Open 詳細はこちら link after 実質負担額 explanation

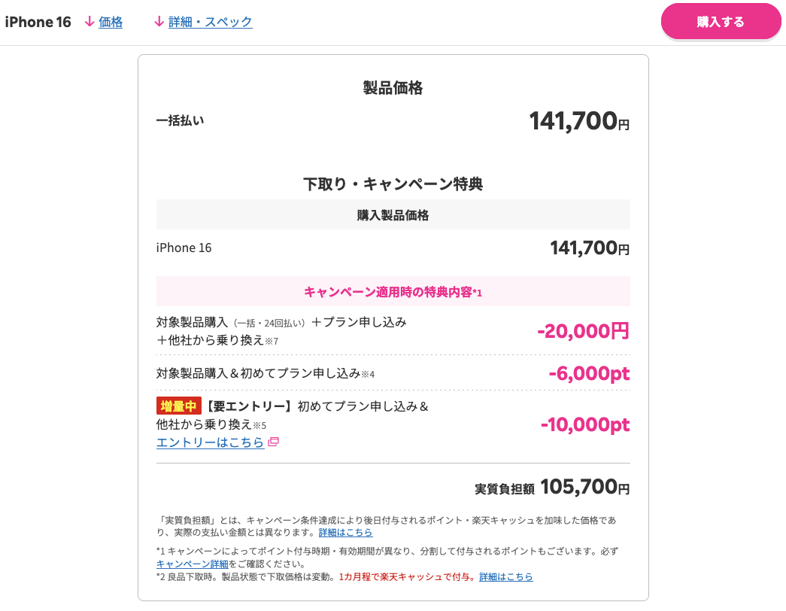pos(345,532)
